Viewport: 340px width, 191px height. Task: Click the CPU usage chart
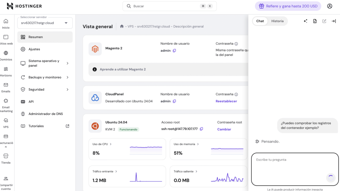coord(146,150)
